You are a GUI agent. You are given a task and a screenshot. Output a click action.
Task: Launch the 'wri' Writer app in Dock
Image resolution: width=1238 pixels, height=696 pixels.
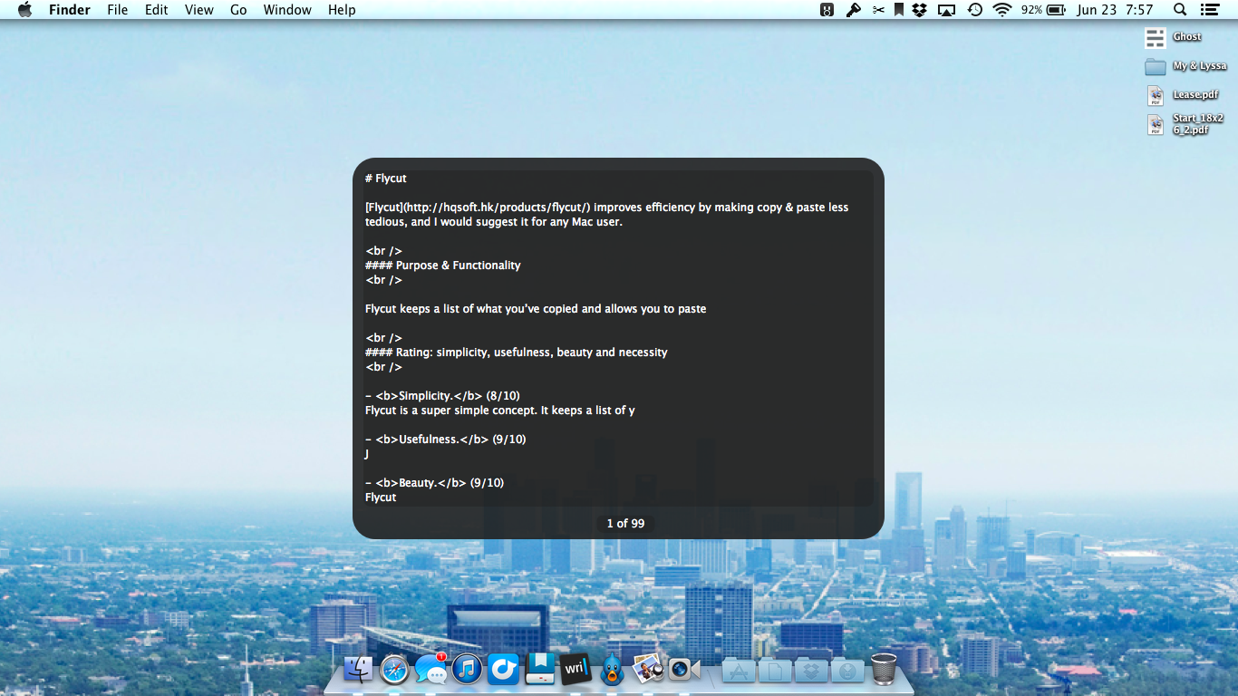click(x=575, y=670)
